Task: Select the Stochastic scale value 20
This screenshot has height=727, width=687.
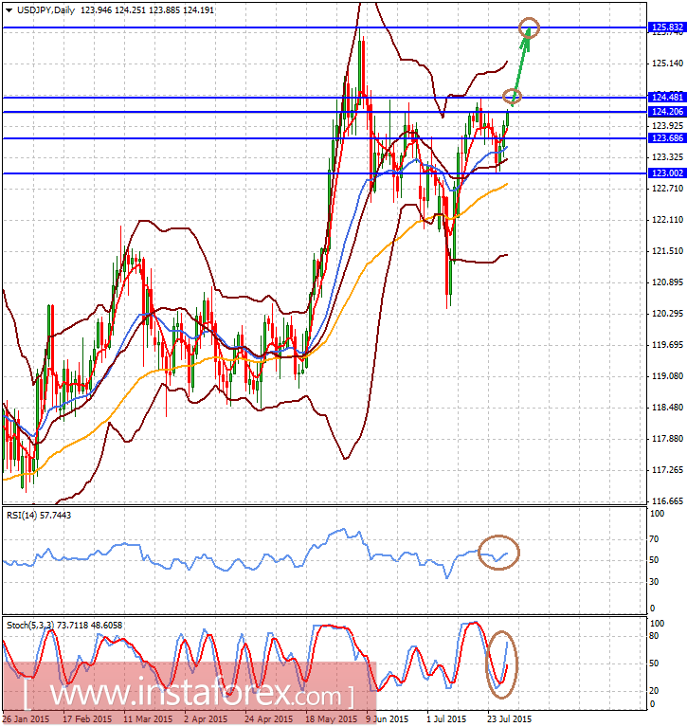Action: click(654, 690)
